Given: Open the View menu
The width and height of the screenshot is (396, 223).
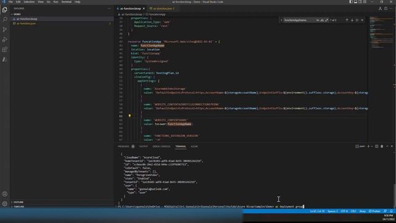Looking at the screenshot, I should click(x=40, y=2).
